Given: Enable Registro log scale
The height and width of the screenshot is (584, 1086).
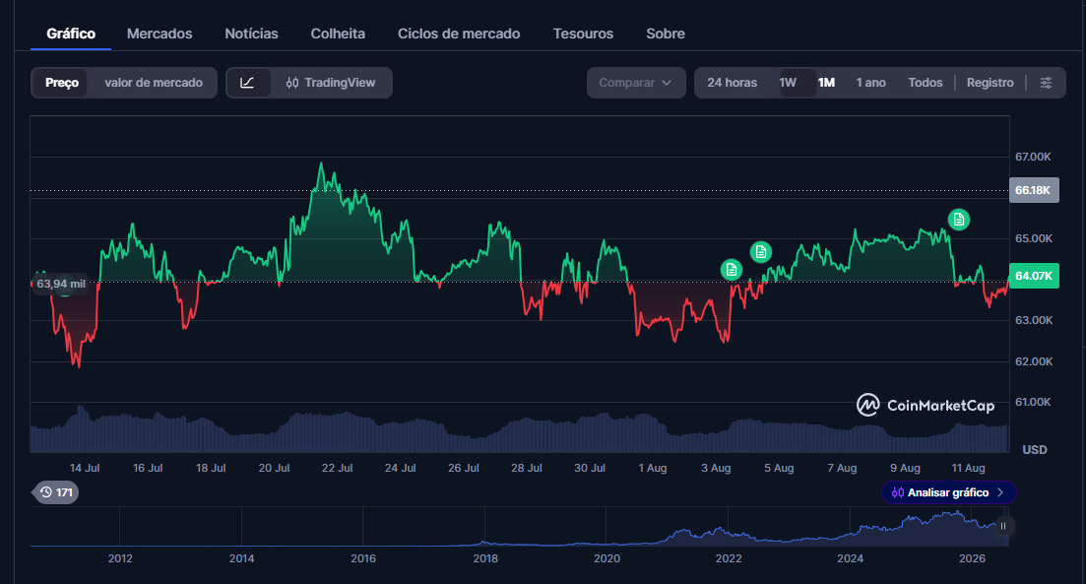Looking at the screenshot, I should point(990,83).
